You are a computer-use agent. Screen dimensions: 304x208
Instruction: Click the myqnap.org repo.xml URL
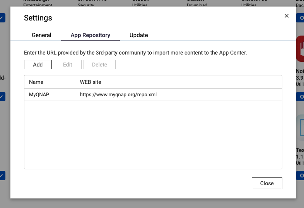coord(118,94)
